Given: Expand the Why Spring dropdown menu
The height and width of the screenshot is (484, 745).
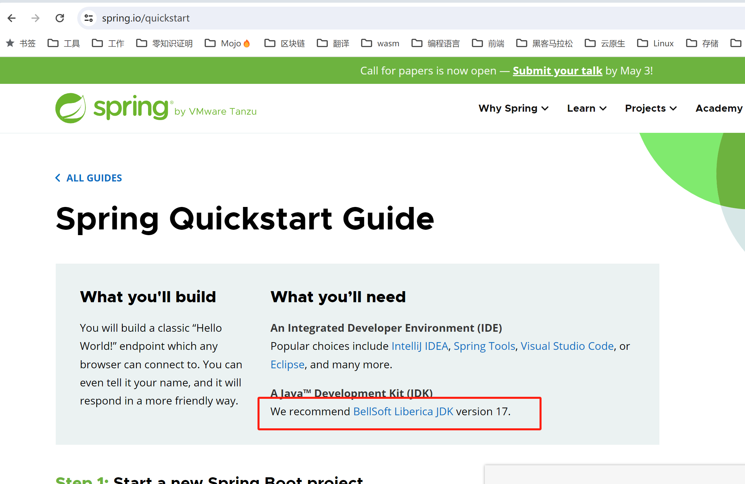Looking at the screenshot, I should (513, 108).
